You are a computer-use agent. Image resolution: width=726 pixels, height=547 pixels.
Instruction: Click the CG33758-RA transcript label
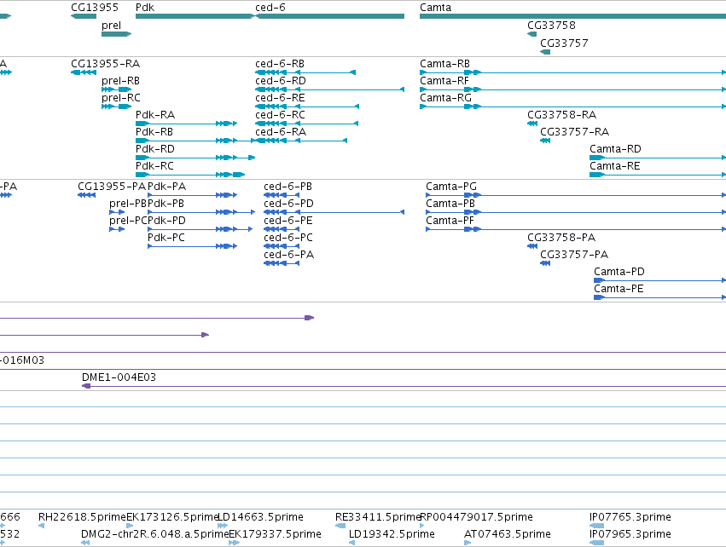pyautogui.click(x=561, y=115)
